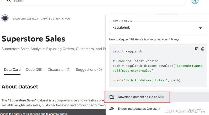Click the Superstore Sales title

(x=33, y=39)
